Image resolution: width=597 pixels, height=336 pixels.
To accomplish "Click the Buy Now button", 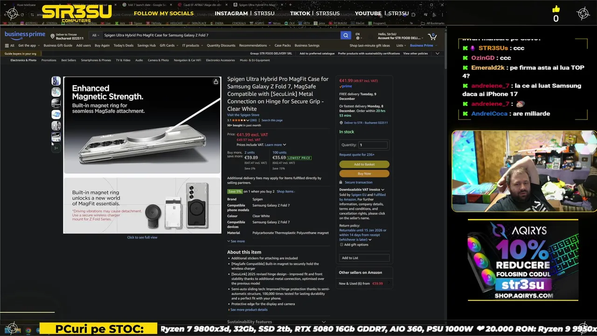I will pyautogui.click(x=364, y=174).
